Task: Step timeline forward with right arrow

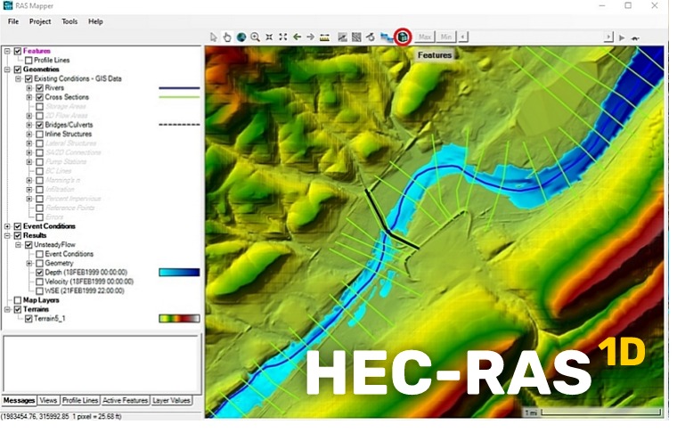Action: (608, 37)
